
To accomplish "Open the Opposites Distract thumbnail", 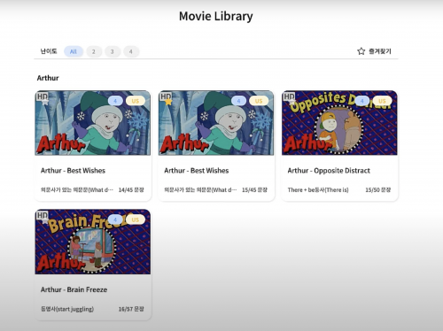I will coord(339,123).
